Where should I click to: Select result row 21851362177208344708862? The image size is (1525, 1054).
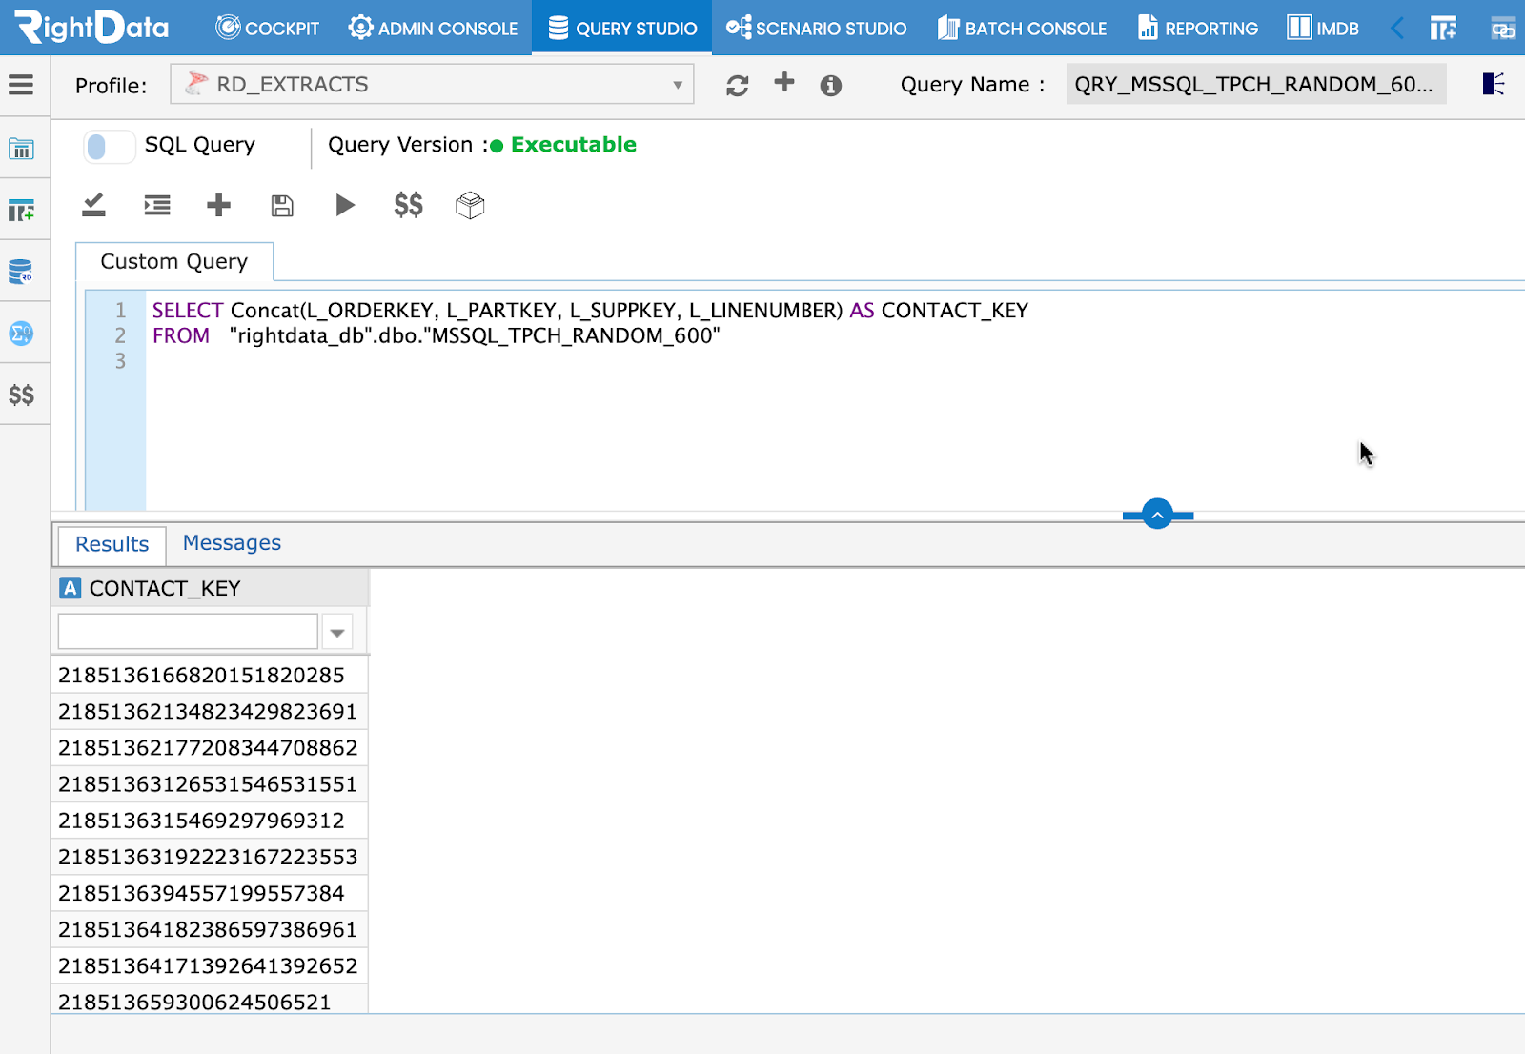[210, 747]
